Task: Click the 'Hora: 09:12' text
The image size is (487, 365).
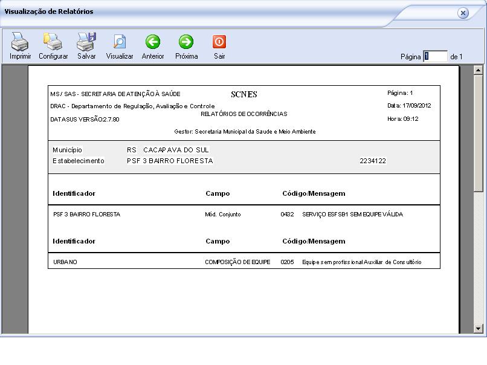Action: pyautogui.click(x=403, y=118)
